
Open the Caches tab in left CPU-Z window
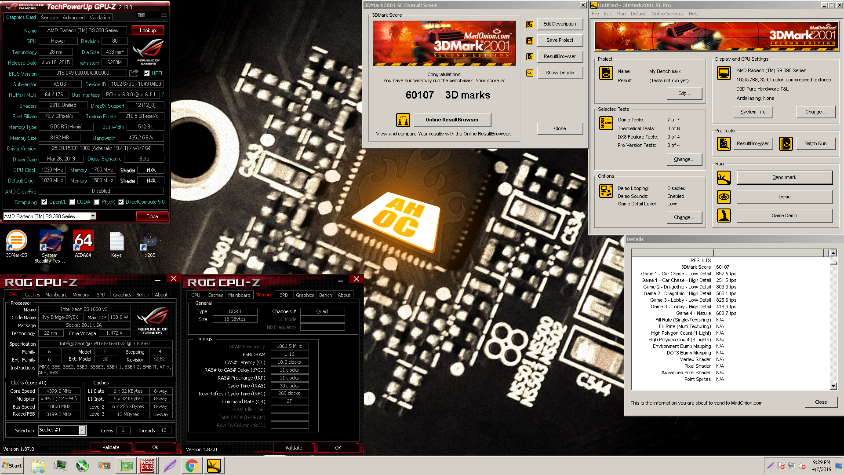click(33, 295)
